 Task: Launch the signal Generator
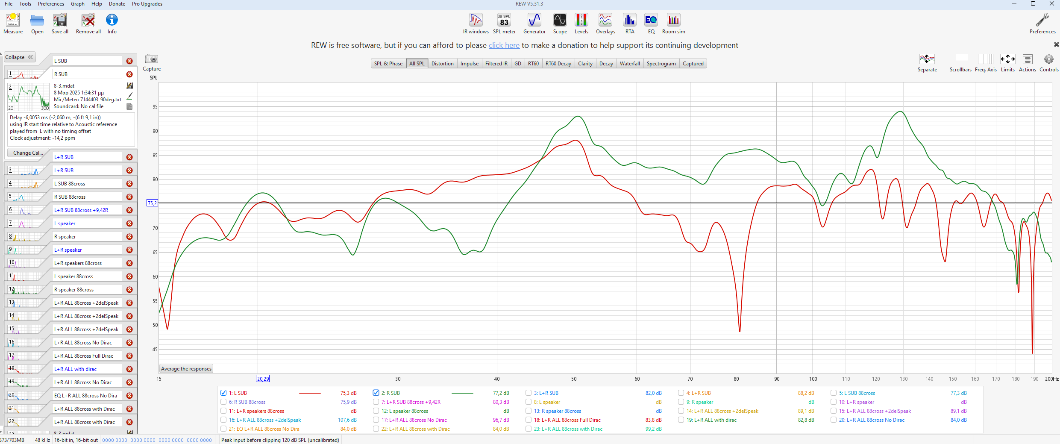[534, 23]
